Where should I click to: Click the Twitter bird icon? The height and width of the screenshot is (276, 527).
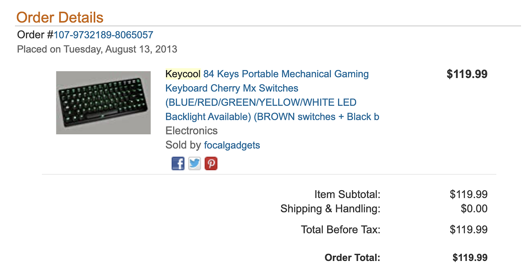pos(194,163)
